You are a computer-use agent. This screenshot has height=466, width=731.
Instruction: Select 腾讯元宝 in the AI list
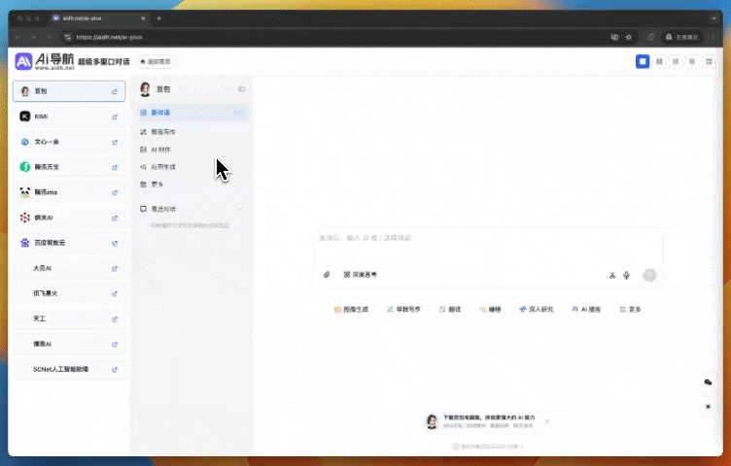point(69,167)
